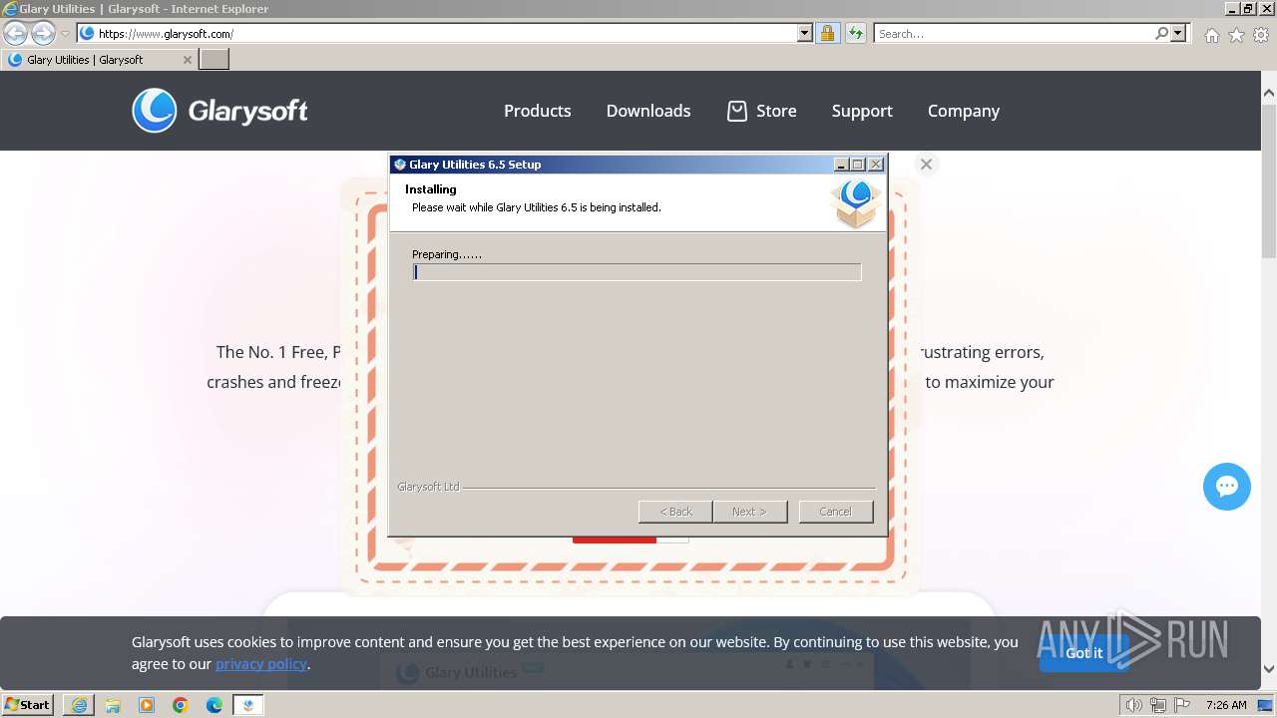Image resolution: width=1277 pixels, height=718 pixels.
Task: Click the disabled Next button in setup
Action: point(749,512)
